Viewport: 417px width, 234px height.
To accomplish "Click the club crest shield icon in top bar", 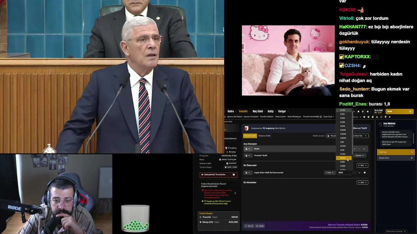I will pos(363,111).
